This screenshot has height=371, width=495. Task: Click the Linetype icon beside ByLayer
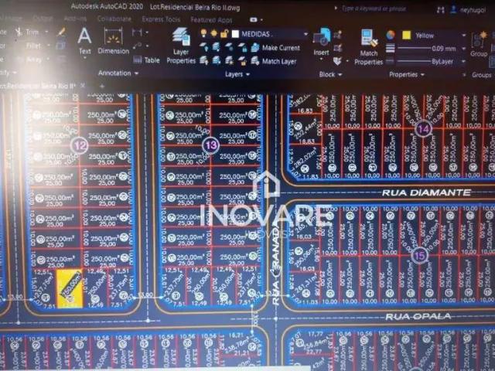pos(390,61)
